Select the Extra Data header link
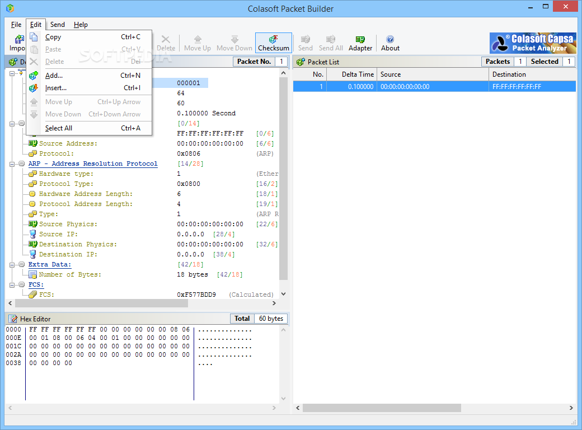 pos(49,264)
